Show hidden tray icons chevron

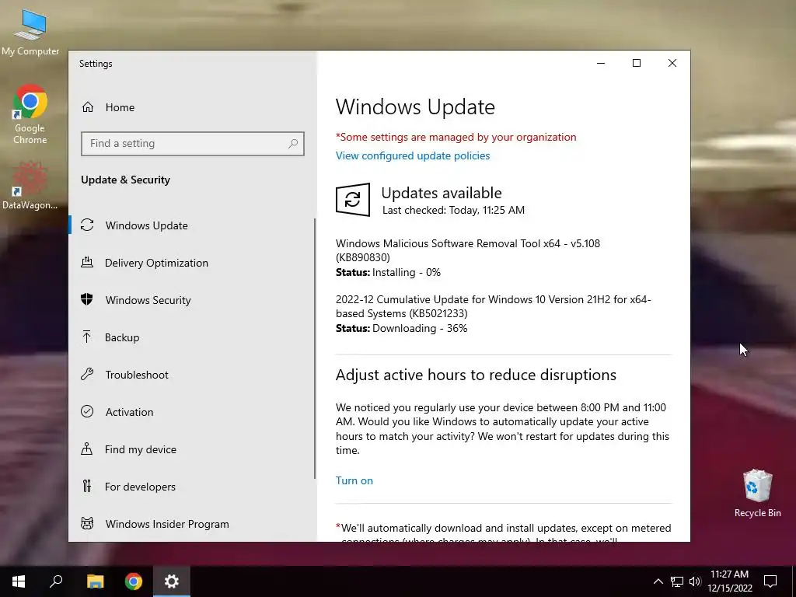pyautogui.click(x=658, y=581)
